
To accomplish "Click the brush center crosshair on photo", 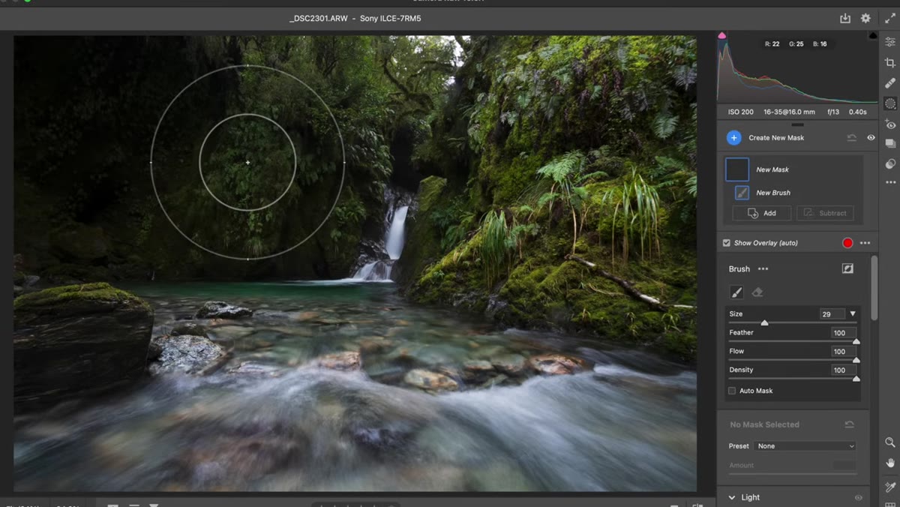I will click(x=247, y=162).
